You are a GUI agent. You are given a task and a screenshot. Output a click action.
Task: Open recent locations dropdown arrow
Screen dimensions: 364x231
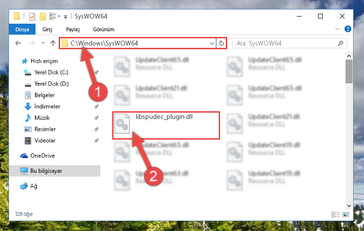point(43,43)
